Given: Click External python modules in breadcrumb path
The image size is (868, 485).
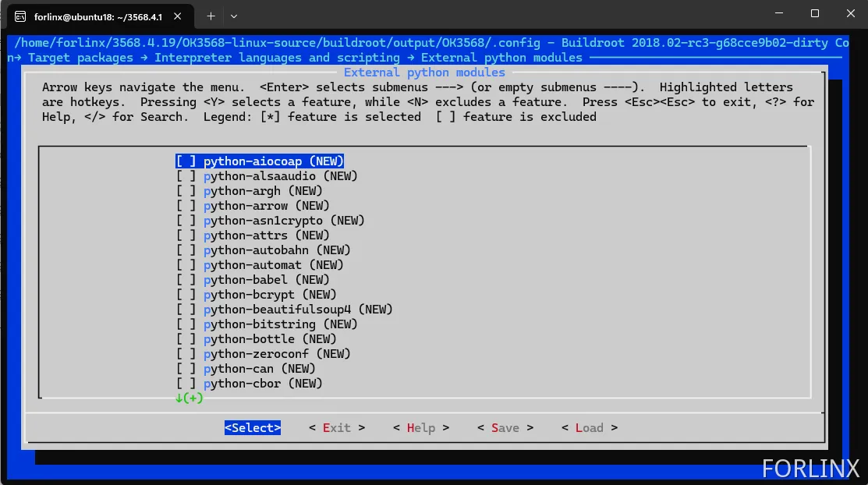Looking at the screenshot, I should pyautogui.click(x=501, y=58).
